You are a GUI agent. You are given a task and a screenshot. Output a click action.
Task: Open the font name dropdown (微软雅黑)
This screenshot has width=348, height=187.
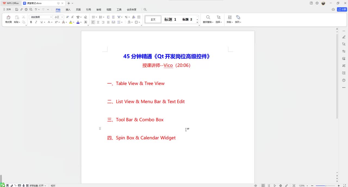point(51,17)
